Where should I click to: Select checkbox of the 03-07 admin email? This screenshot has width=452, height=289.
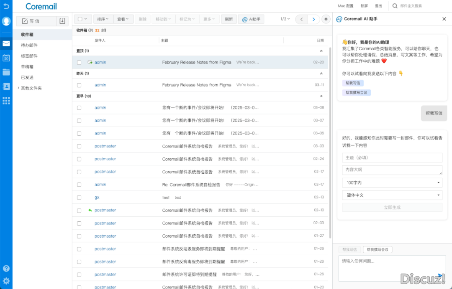click(x=79, y=121)
